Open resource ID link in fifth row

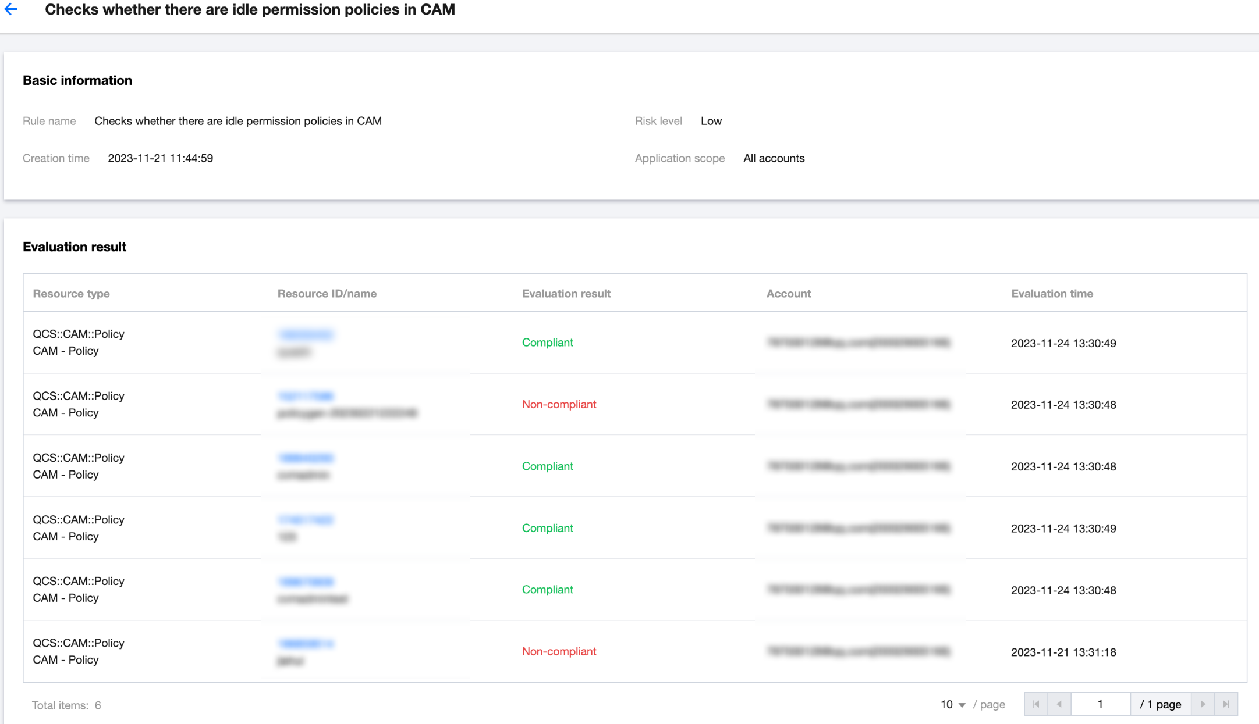pos(306,582)
